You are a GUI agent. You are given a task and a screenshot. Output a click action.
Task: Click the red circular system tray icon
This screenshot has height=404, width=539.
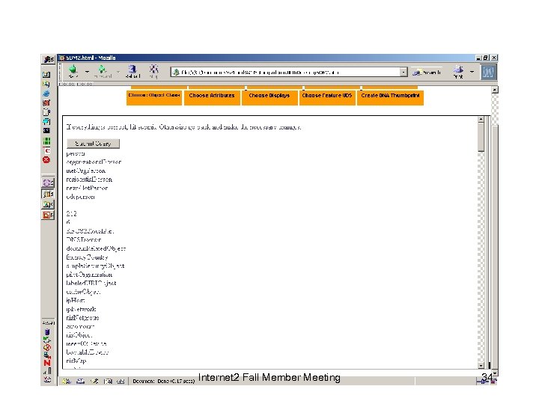pyautogui.click(x=47, y=347)
